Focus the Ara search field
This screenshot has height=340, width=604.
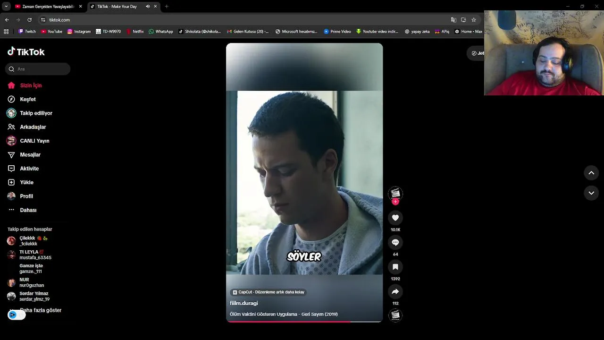click(x=38, y=69)
